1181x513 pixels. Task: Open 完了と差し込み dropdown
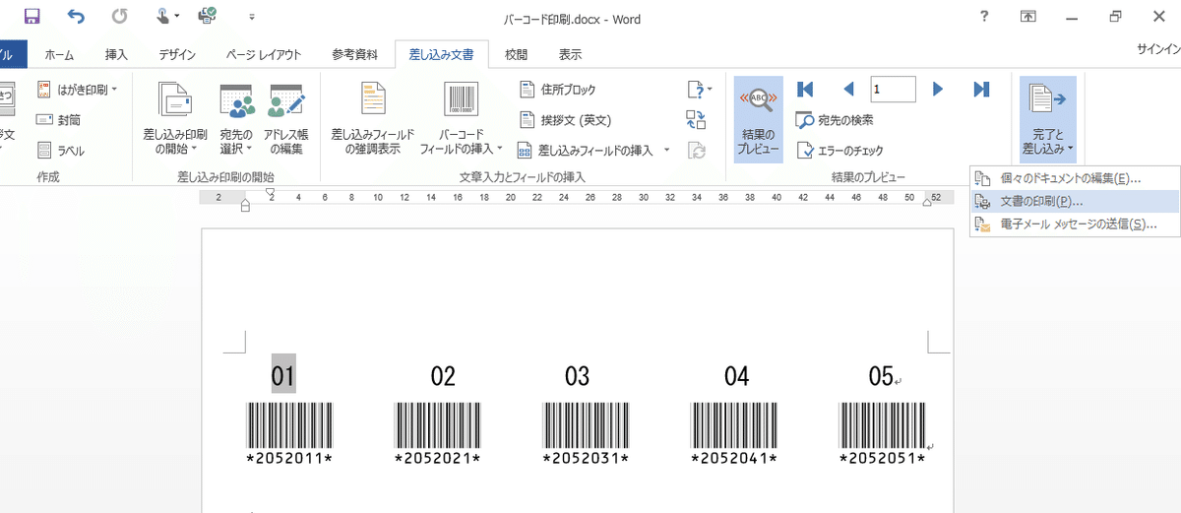tap(1048, 119)
